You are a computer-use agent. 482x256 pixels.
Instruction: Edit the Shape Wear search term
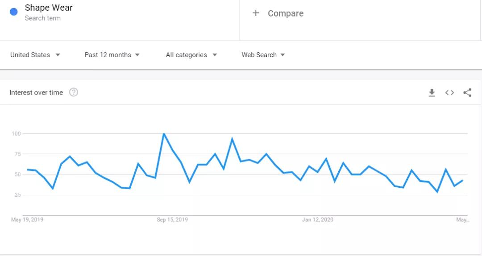tap(49, 8)
